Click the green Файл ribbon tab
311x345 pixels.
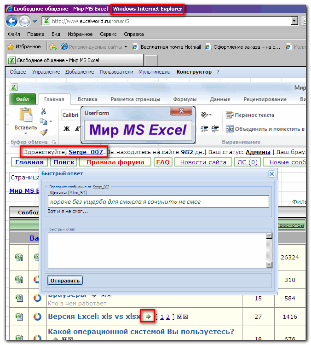click(23, 99)
